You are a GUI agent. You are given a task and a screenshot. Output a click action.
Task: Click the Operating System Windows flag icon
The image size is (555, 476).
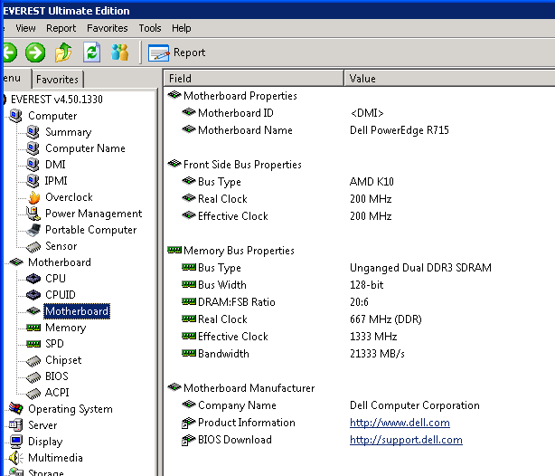pos(16,409)
